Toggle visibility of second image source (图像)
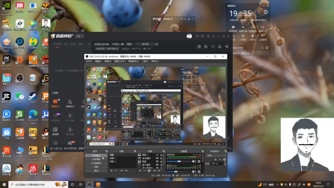 157,162
